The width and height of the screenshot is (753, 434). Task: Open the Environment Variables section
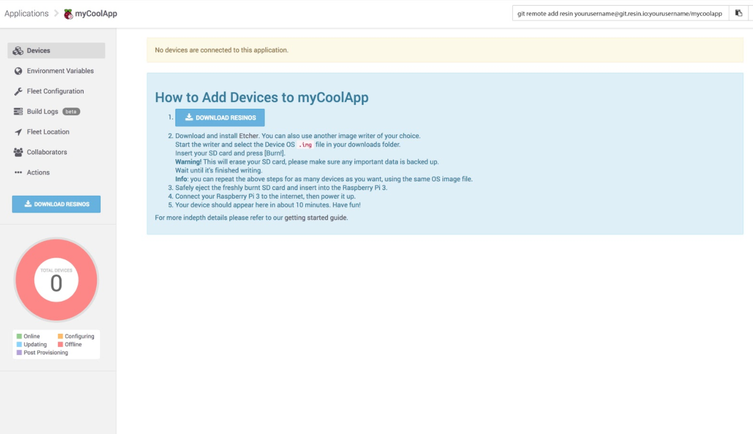click(x=60, y=71)
